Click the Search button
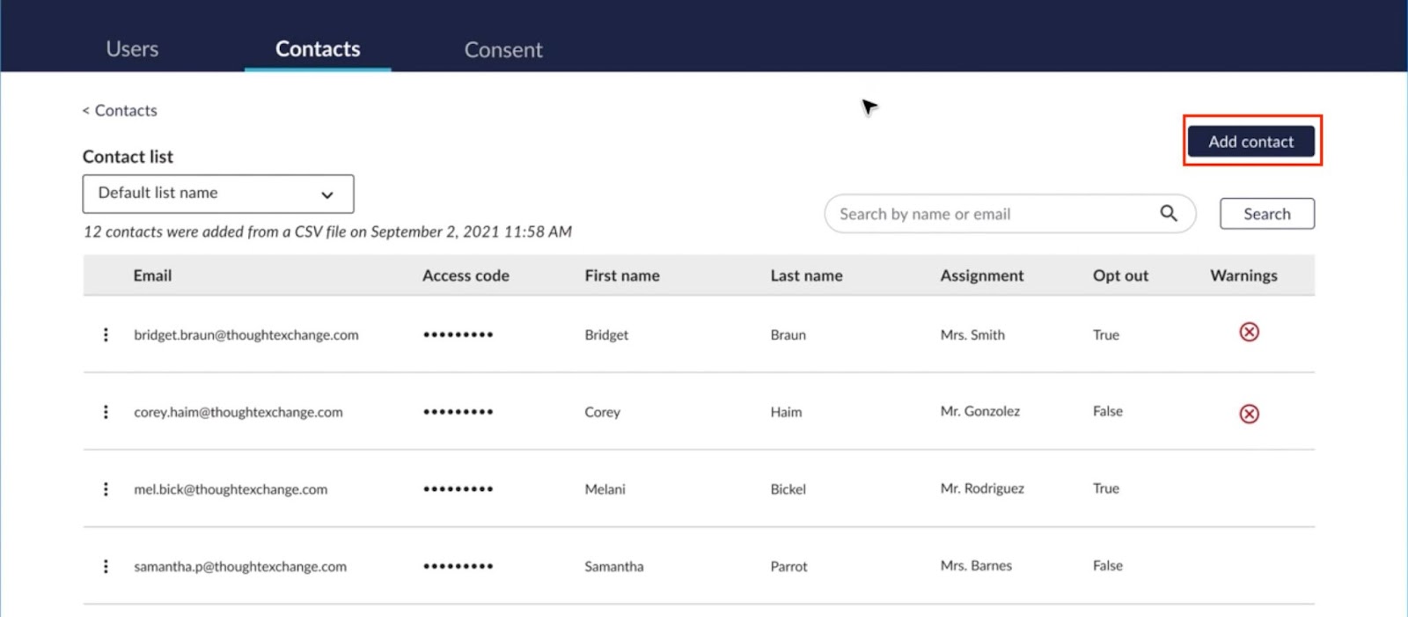This screenshot has height=617, width=1408. coord(1266,214)
